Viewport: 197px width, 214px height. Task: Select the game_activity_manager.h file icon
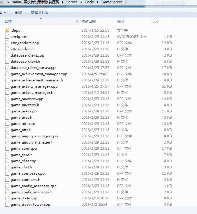(7, 93)
